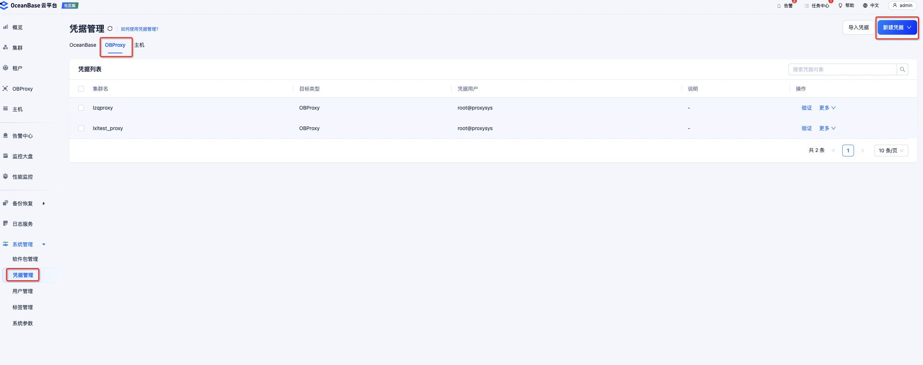Viewport: 923px width, 365px height.
Task: Open the 10 条/页 page size selector
Action: click(891, 151)
